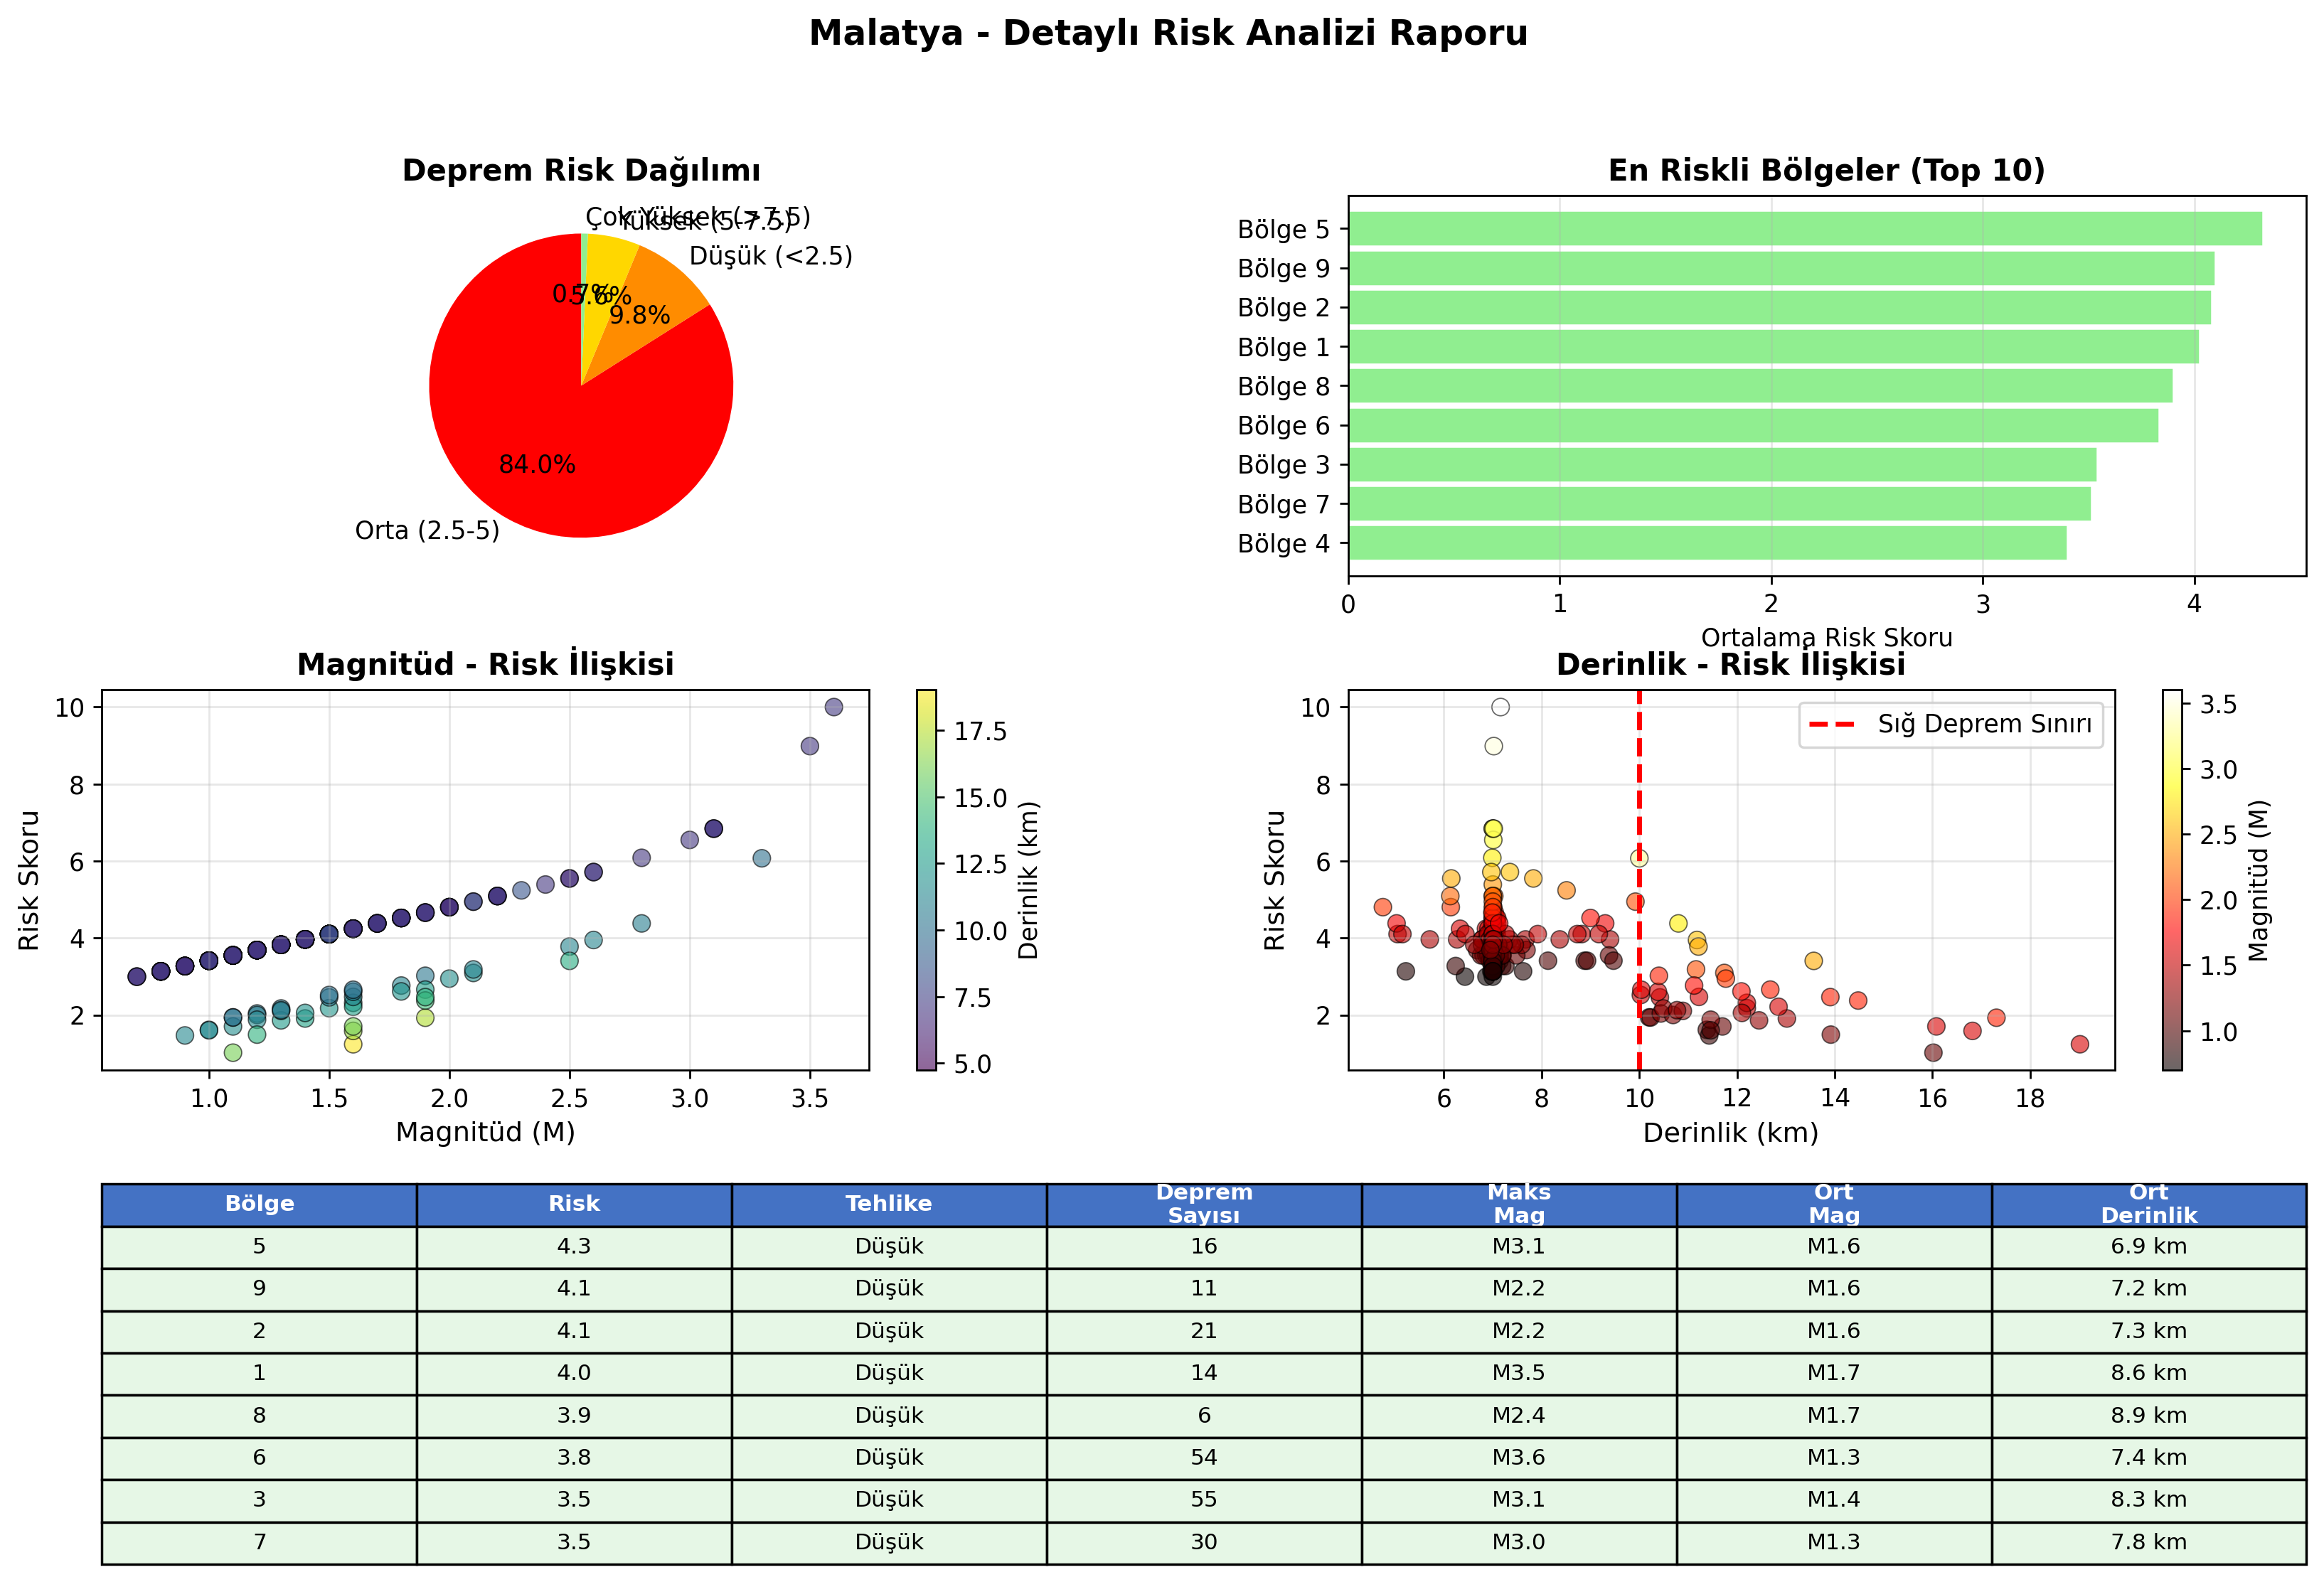This screenshot has width=2324, height=1582.
Task: Select the 'M3.0' max magnitude cell
Action: tap(1519, 1543)
